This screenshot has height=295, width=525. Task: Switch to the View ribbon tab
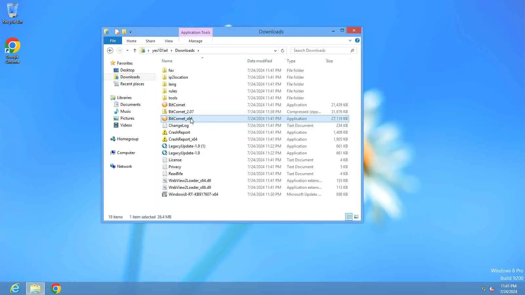(169, 41)
